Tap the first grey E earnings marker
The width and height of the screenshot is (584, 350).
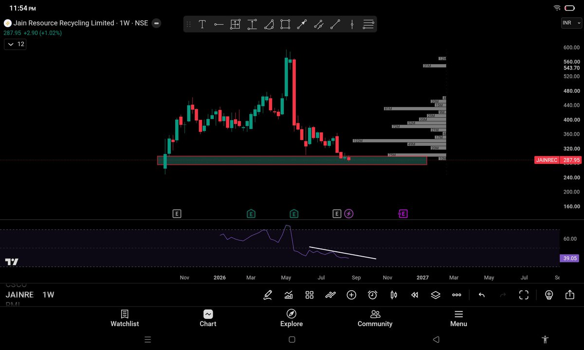point(177,213)
